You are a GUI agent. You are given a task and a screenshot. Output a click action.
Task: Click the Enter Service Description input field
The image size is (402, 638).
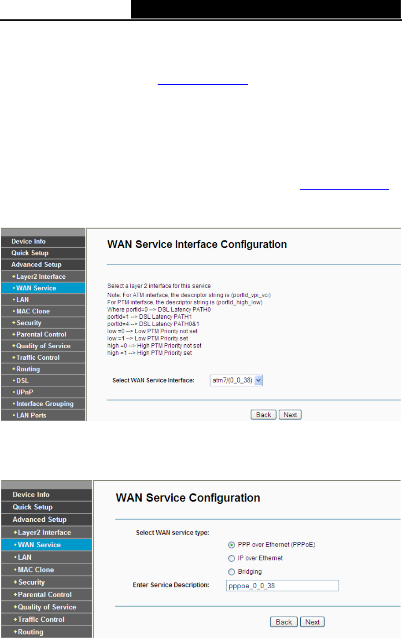[283, 586]
